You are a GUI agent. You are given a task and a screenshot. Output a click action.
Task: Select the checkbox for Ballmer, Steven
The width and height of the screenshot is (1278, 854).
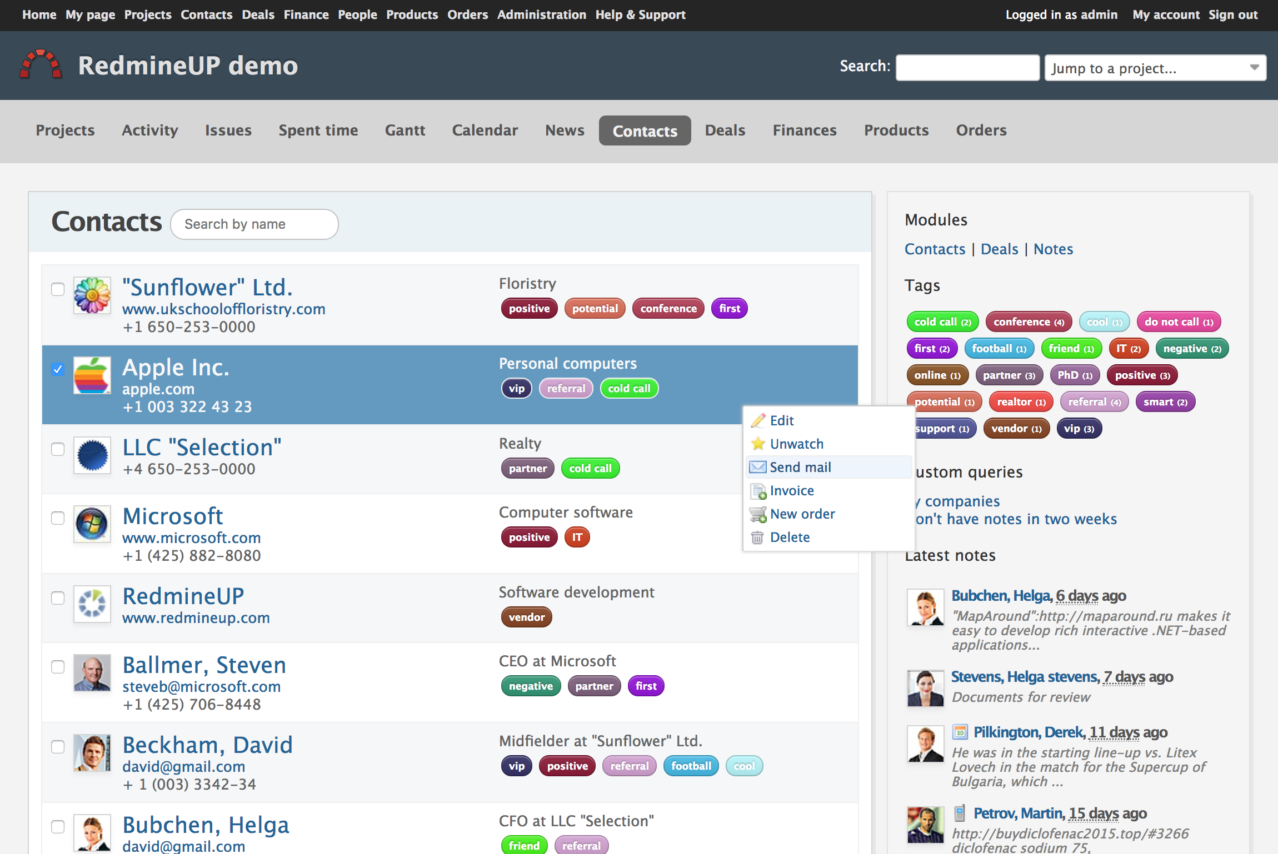(x=57, y=667)
